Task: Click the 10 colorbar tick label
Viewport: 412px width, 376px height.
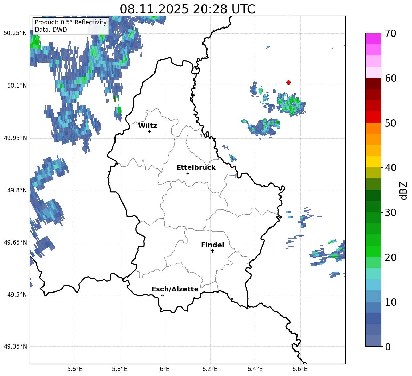Action: 390,302
